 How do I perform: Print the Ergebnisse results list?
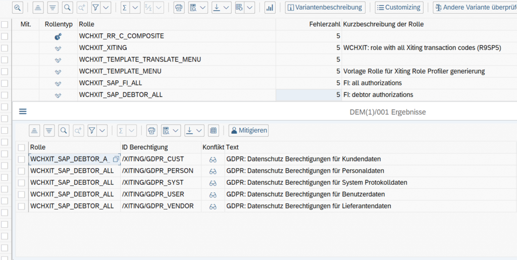point(151,130)
